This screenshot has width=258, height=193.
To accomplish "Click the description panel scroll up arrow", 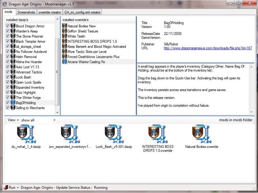I will pos(251,67).
